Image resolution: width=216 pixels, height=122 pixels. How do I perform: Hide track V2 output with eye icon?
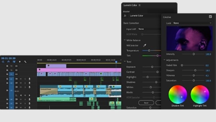coord(16,70)
